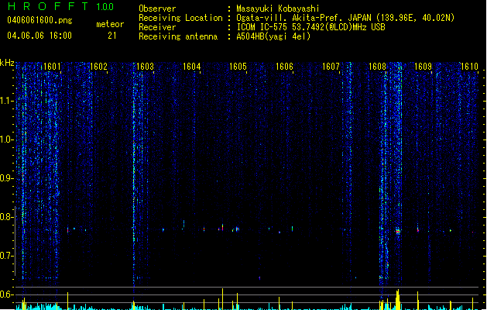Click observer name Masayuki Kobayashi

tap(278, 9)
